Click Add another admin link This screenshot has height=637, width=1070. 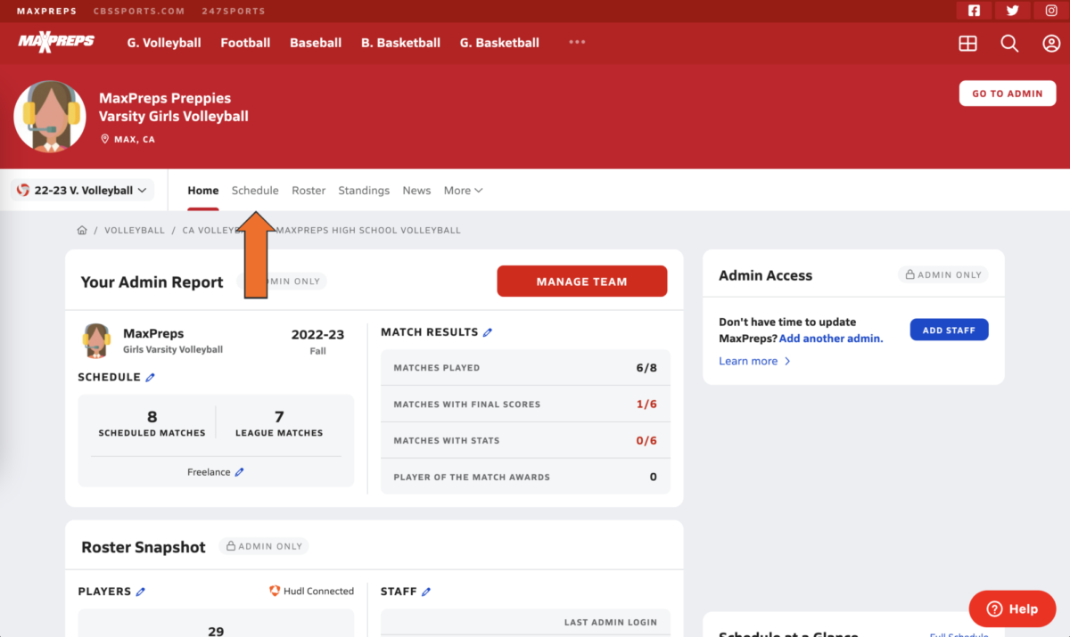pos(831,339)
